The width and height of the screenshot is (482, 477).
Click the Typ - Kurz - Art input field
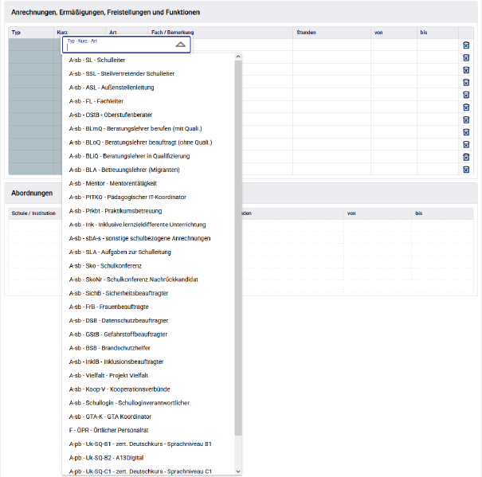120,47
